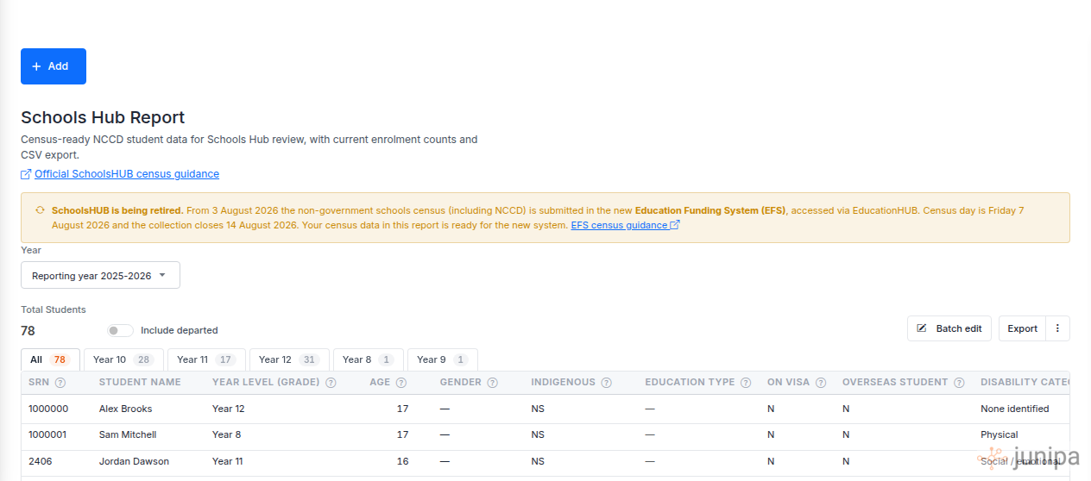Click SRN 2406 cell

click(40, 462)
